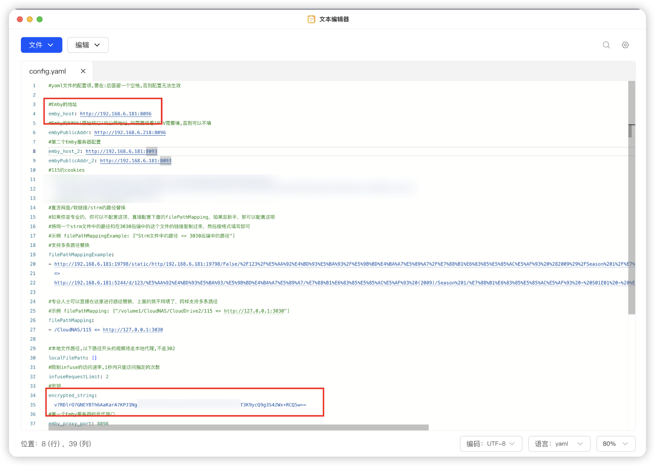
Task: Open the 编辑 dropdown menu
Action: click(x=88, y=45)
